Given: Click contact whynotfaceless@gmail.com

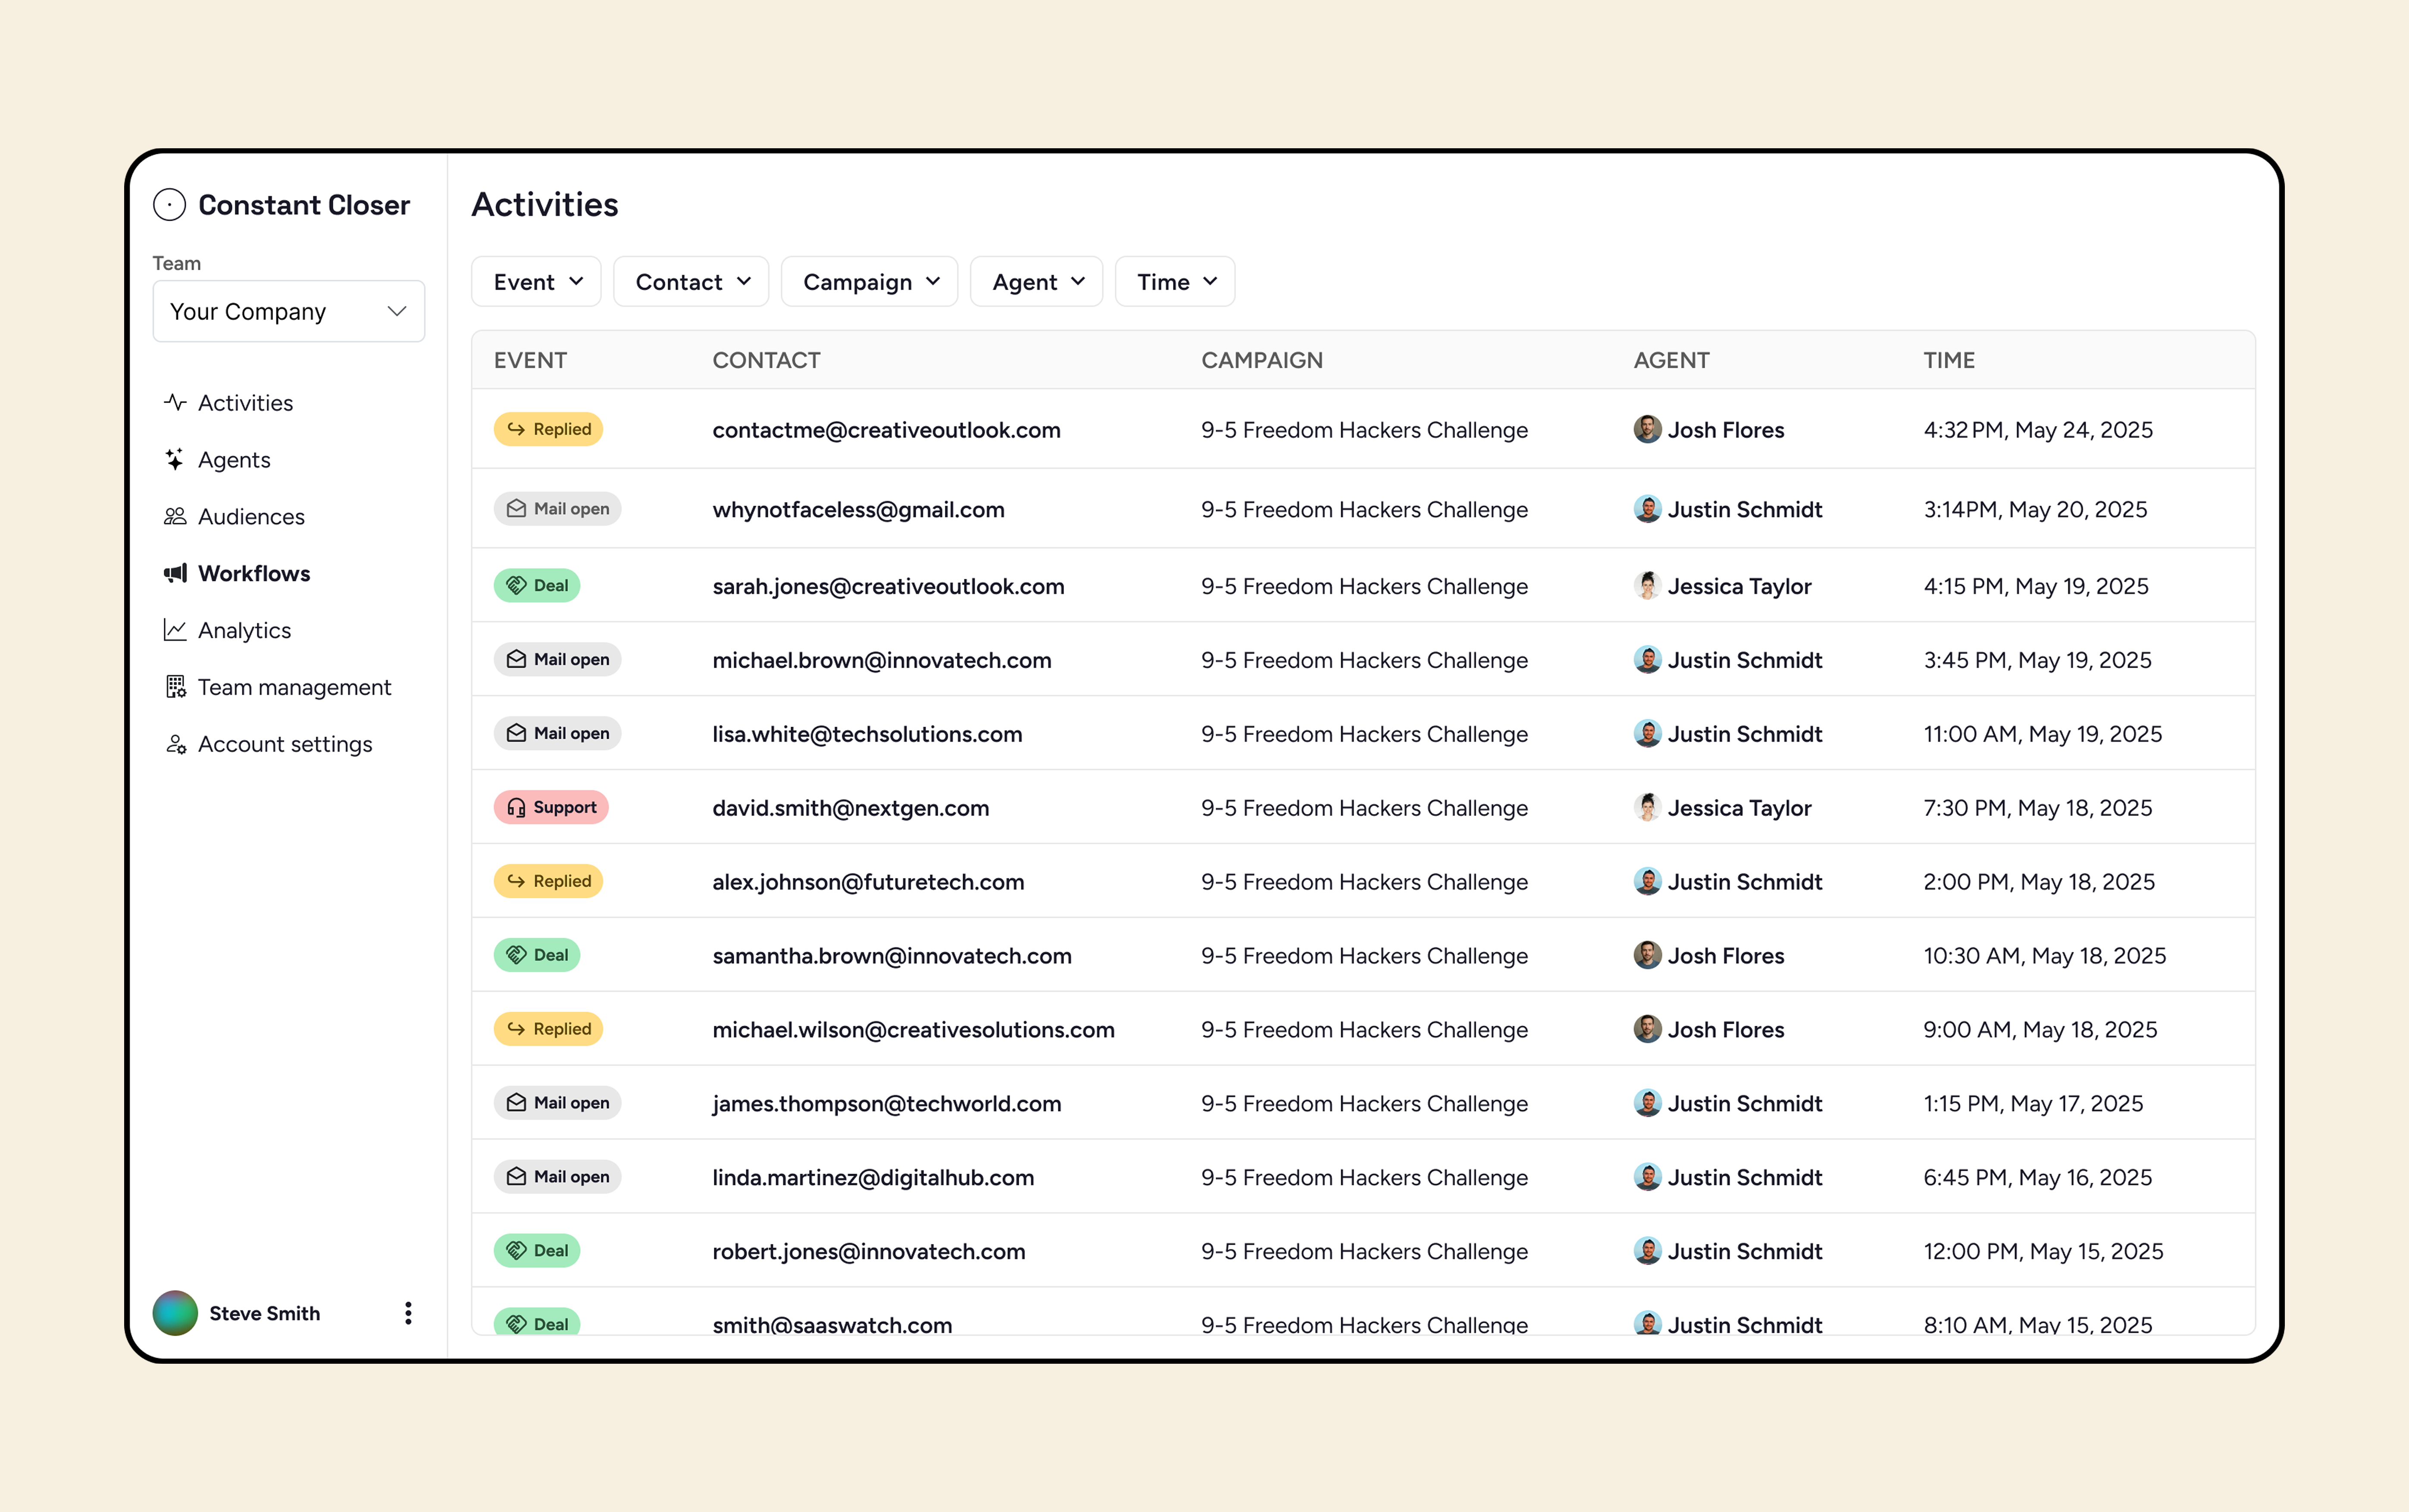Looking at the screenshot, I should point(858,510).
